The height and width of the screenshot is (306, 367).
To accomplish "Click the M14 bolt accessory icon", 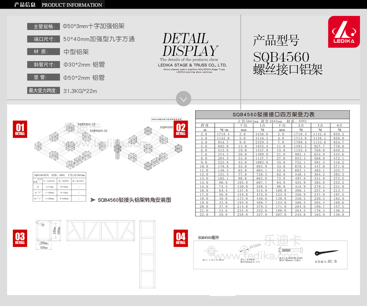I will (290, 250).
